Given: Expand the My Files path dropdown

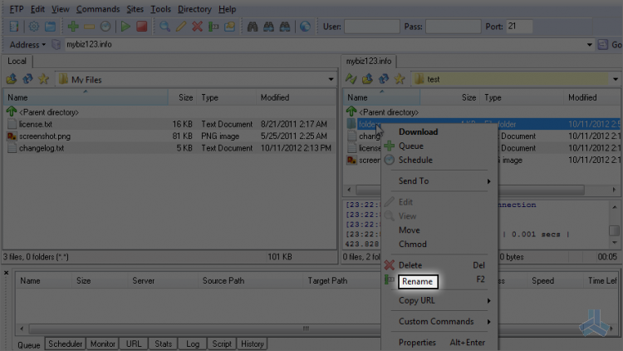Looking at the screenshot, I should coord(331,80).
